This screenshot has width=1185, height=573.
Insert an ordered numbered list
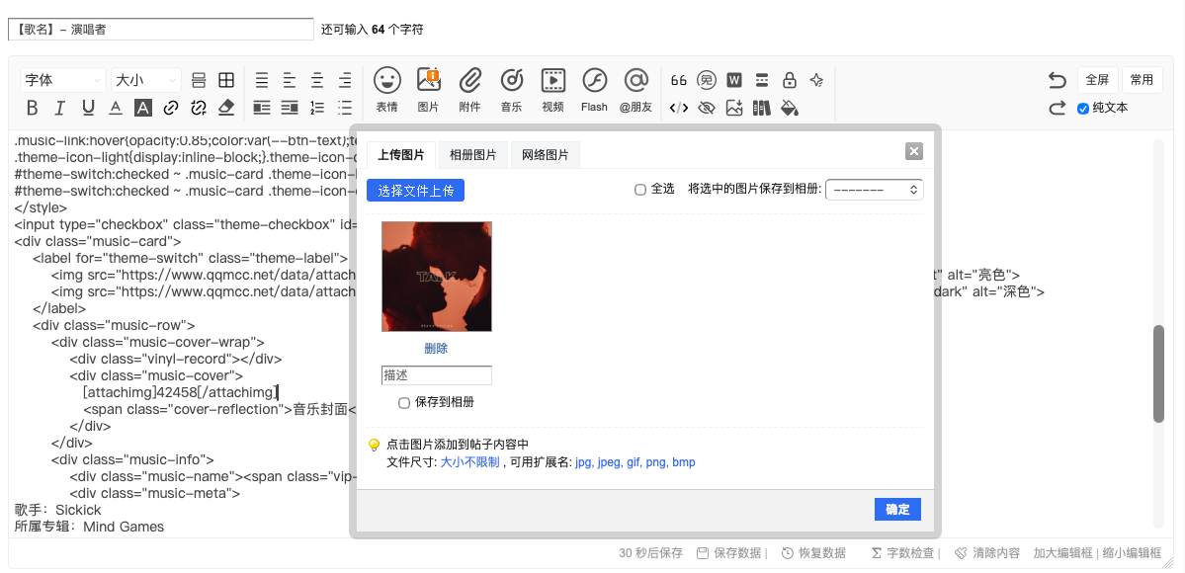(x=317, y=108)
